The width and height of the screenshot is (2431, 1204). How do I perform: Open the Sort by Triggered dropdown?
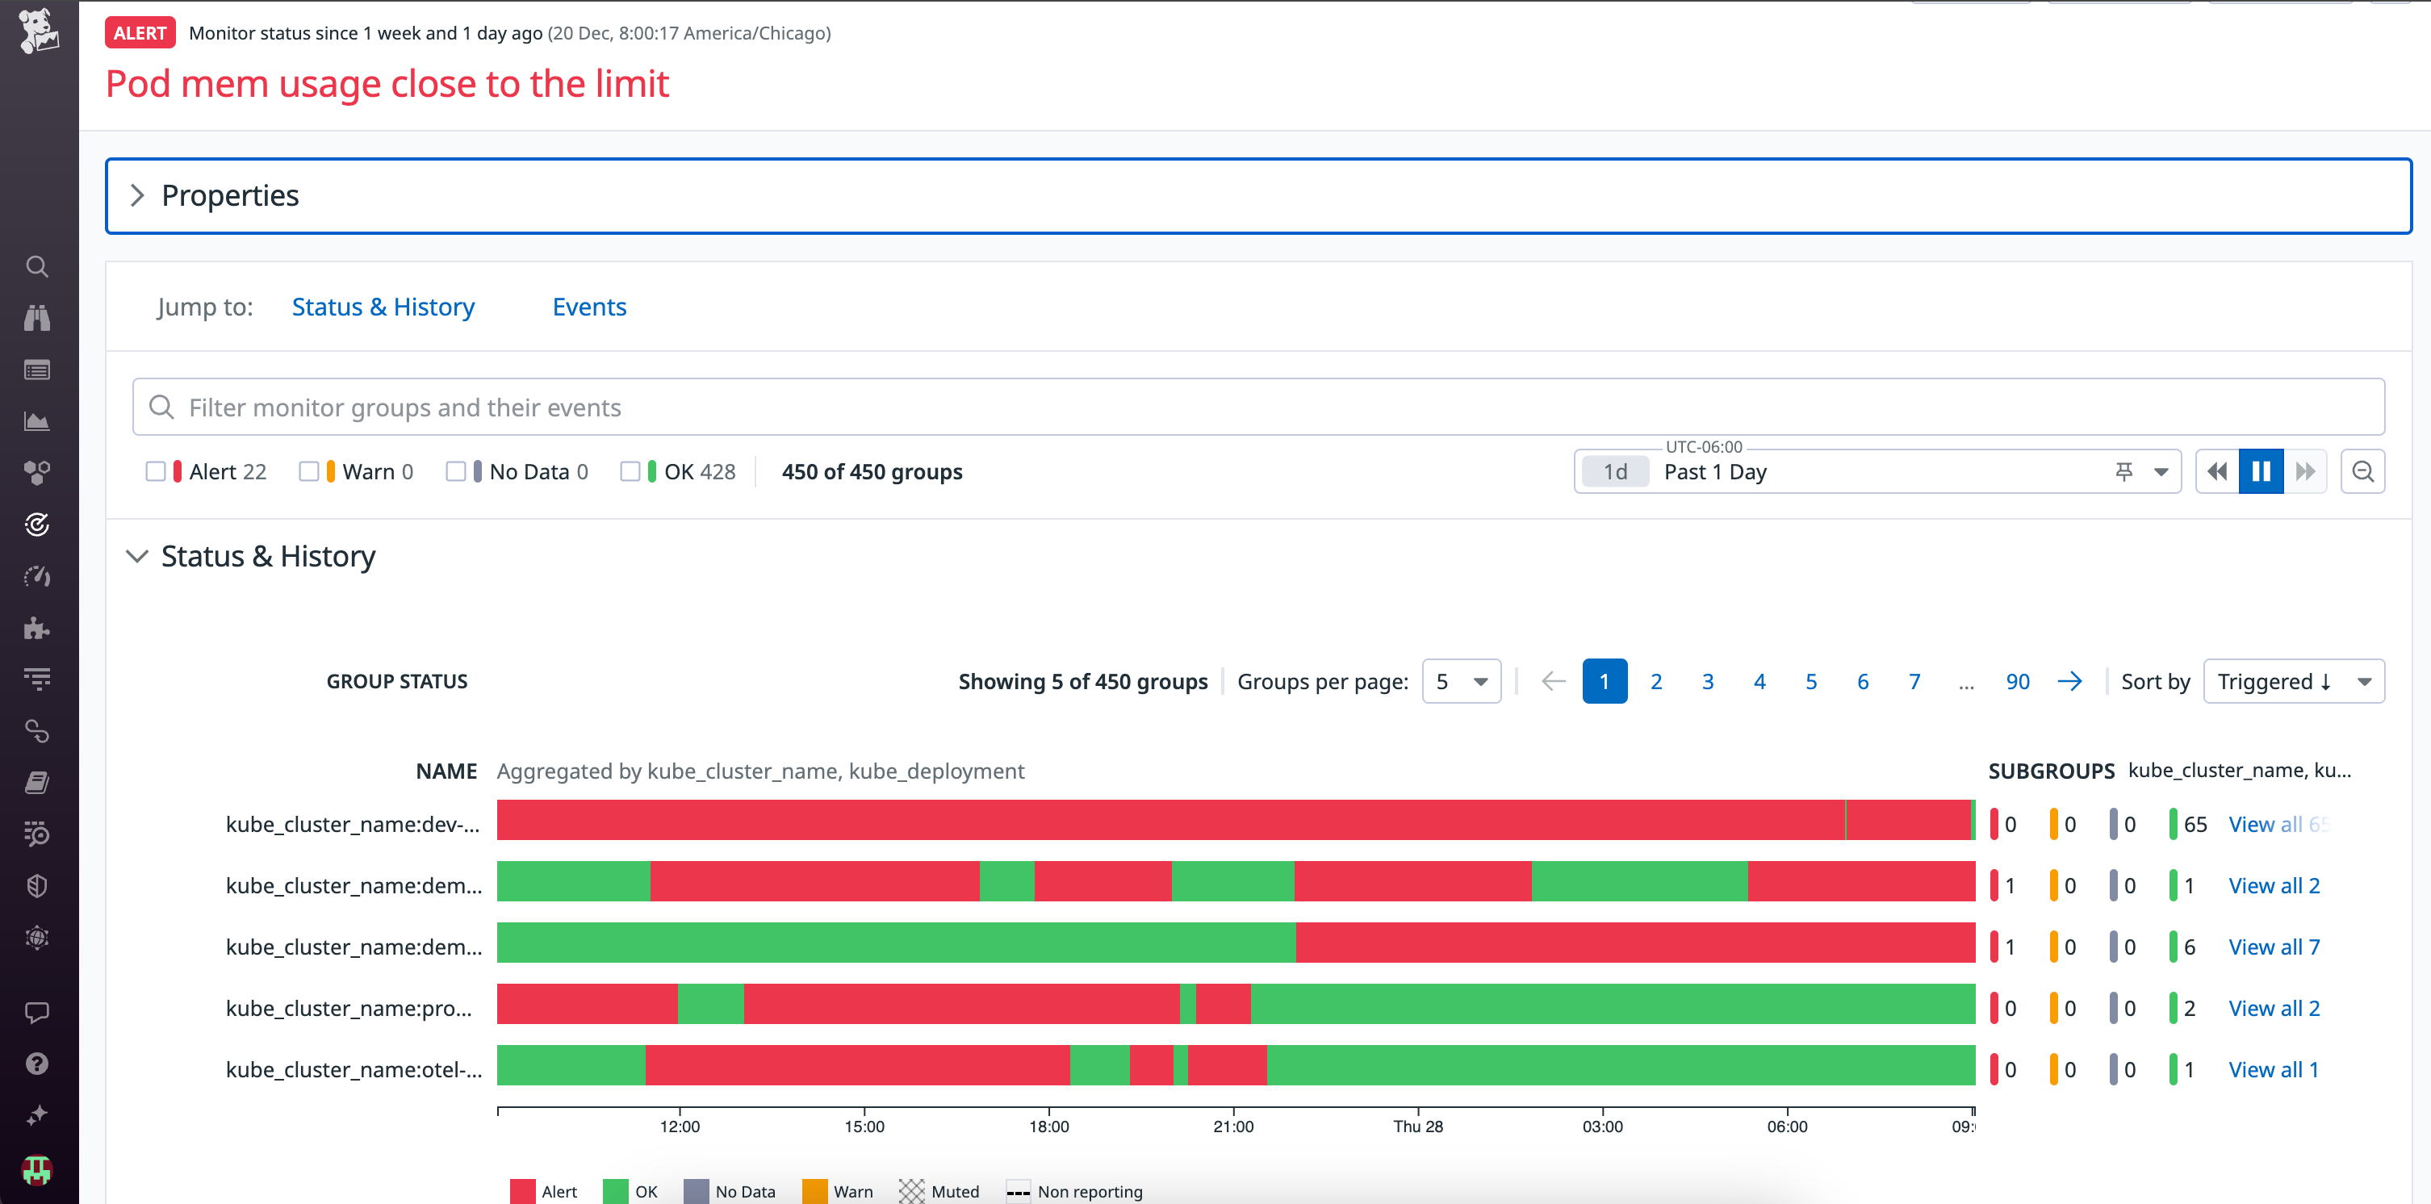click(2294, 680)
